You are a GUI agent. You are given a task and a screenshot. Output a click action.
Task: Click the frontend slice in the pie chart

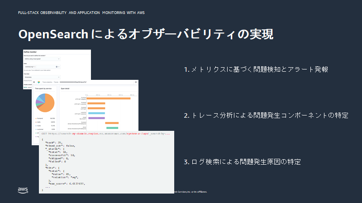tap(48, 104)
